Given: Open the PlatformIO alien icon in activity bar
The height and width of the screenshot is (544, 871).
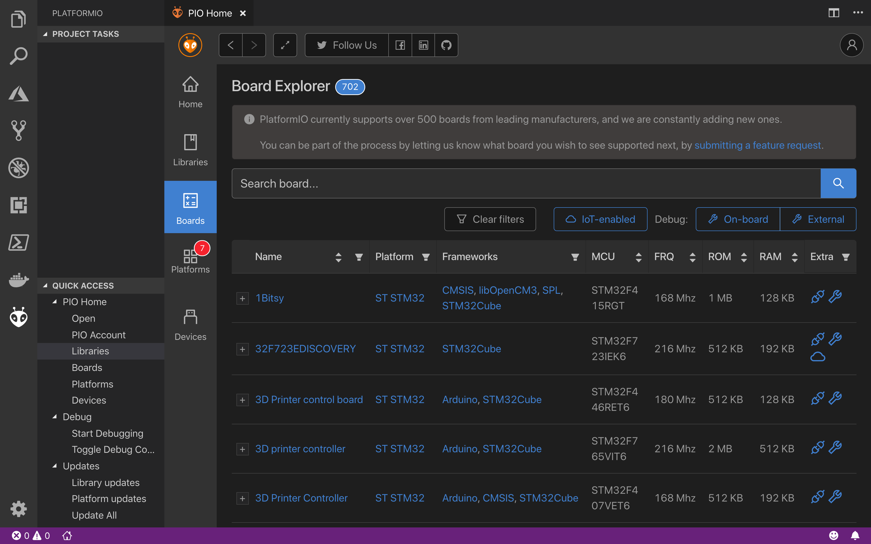Looking at the screenshot, I should pos(19,317).
